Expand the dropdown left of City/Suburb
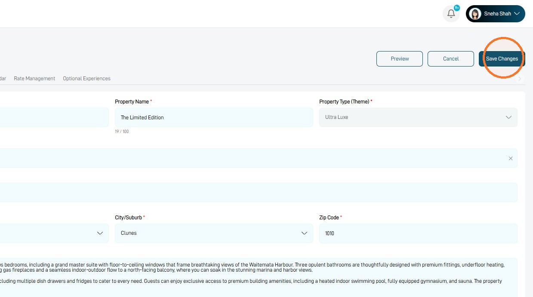 54,233
